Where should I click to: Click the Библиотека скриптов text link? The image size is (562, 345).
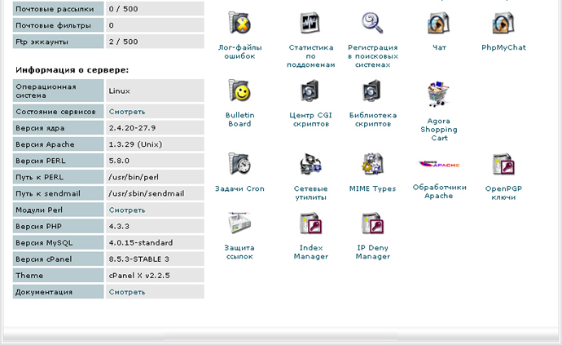[x=372, y=119]
